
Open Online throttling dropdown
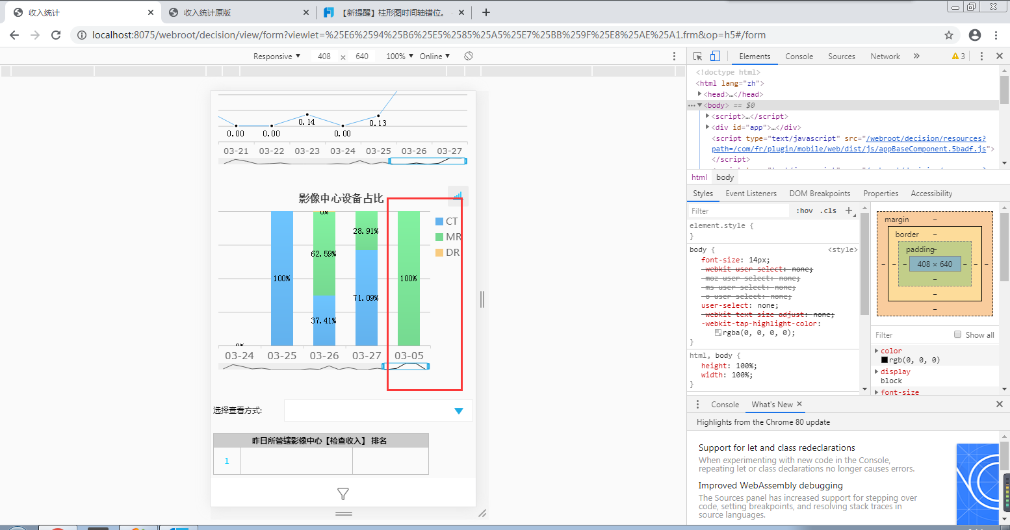435,57
